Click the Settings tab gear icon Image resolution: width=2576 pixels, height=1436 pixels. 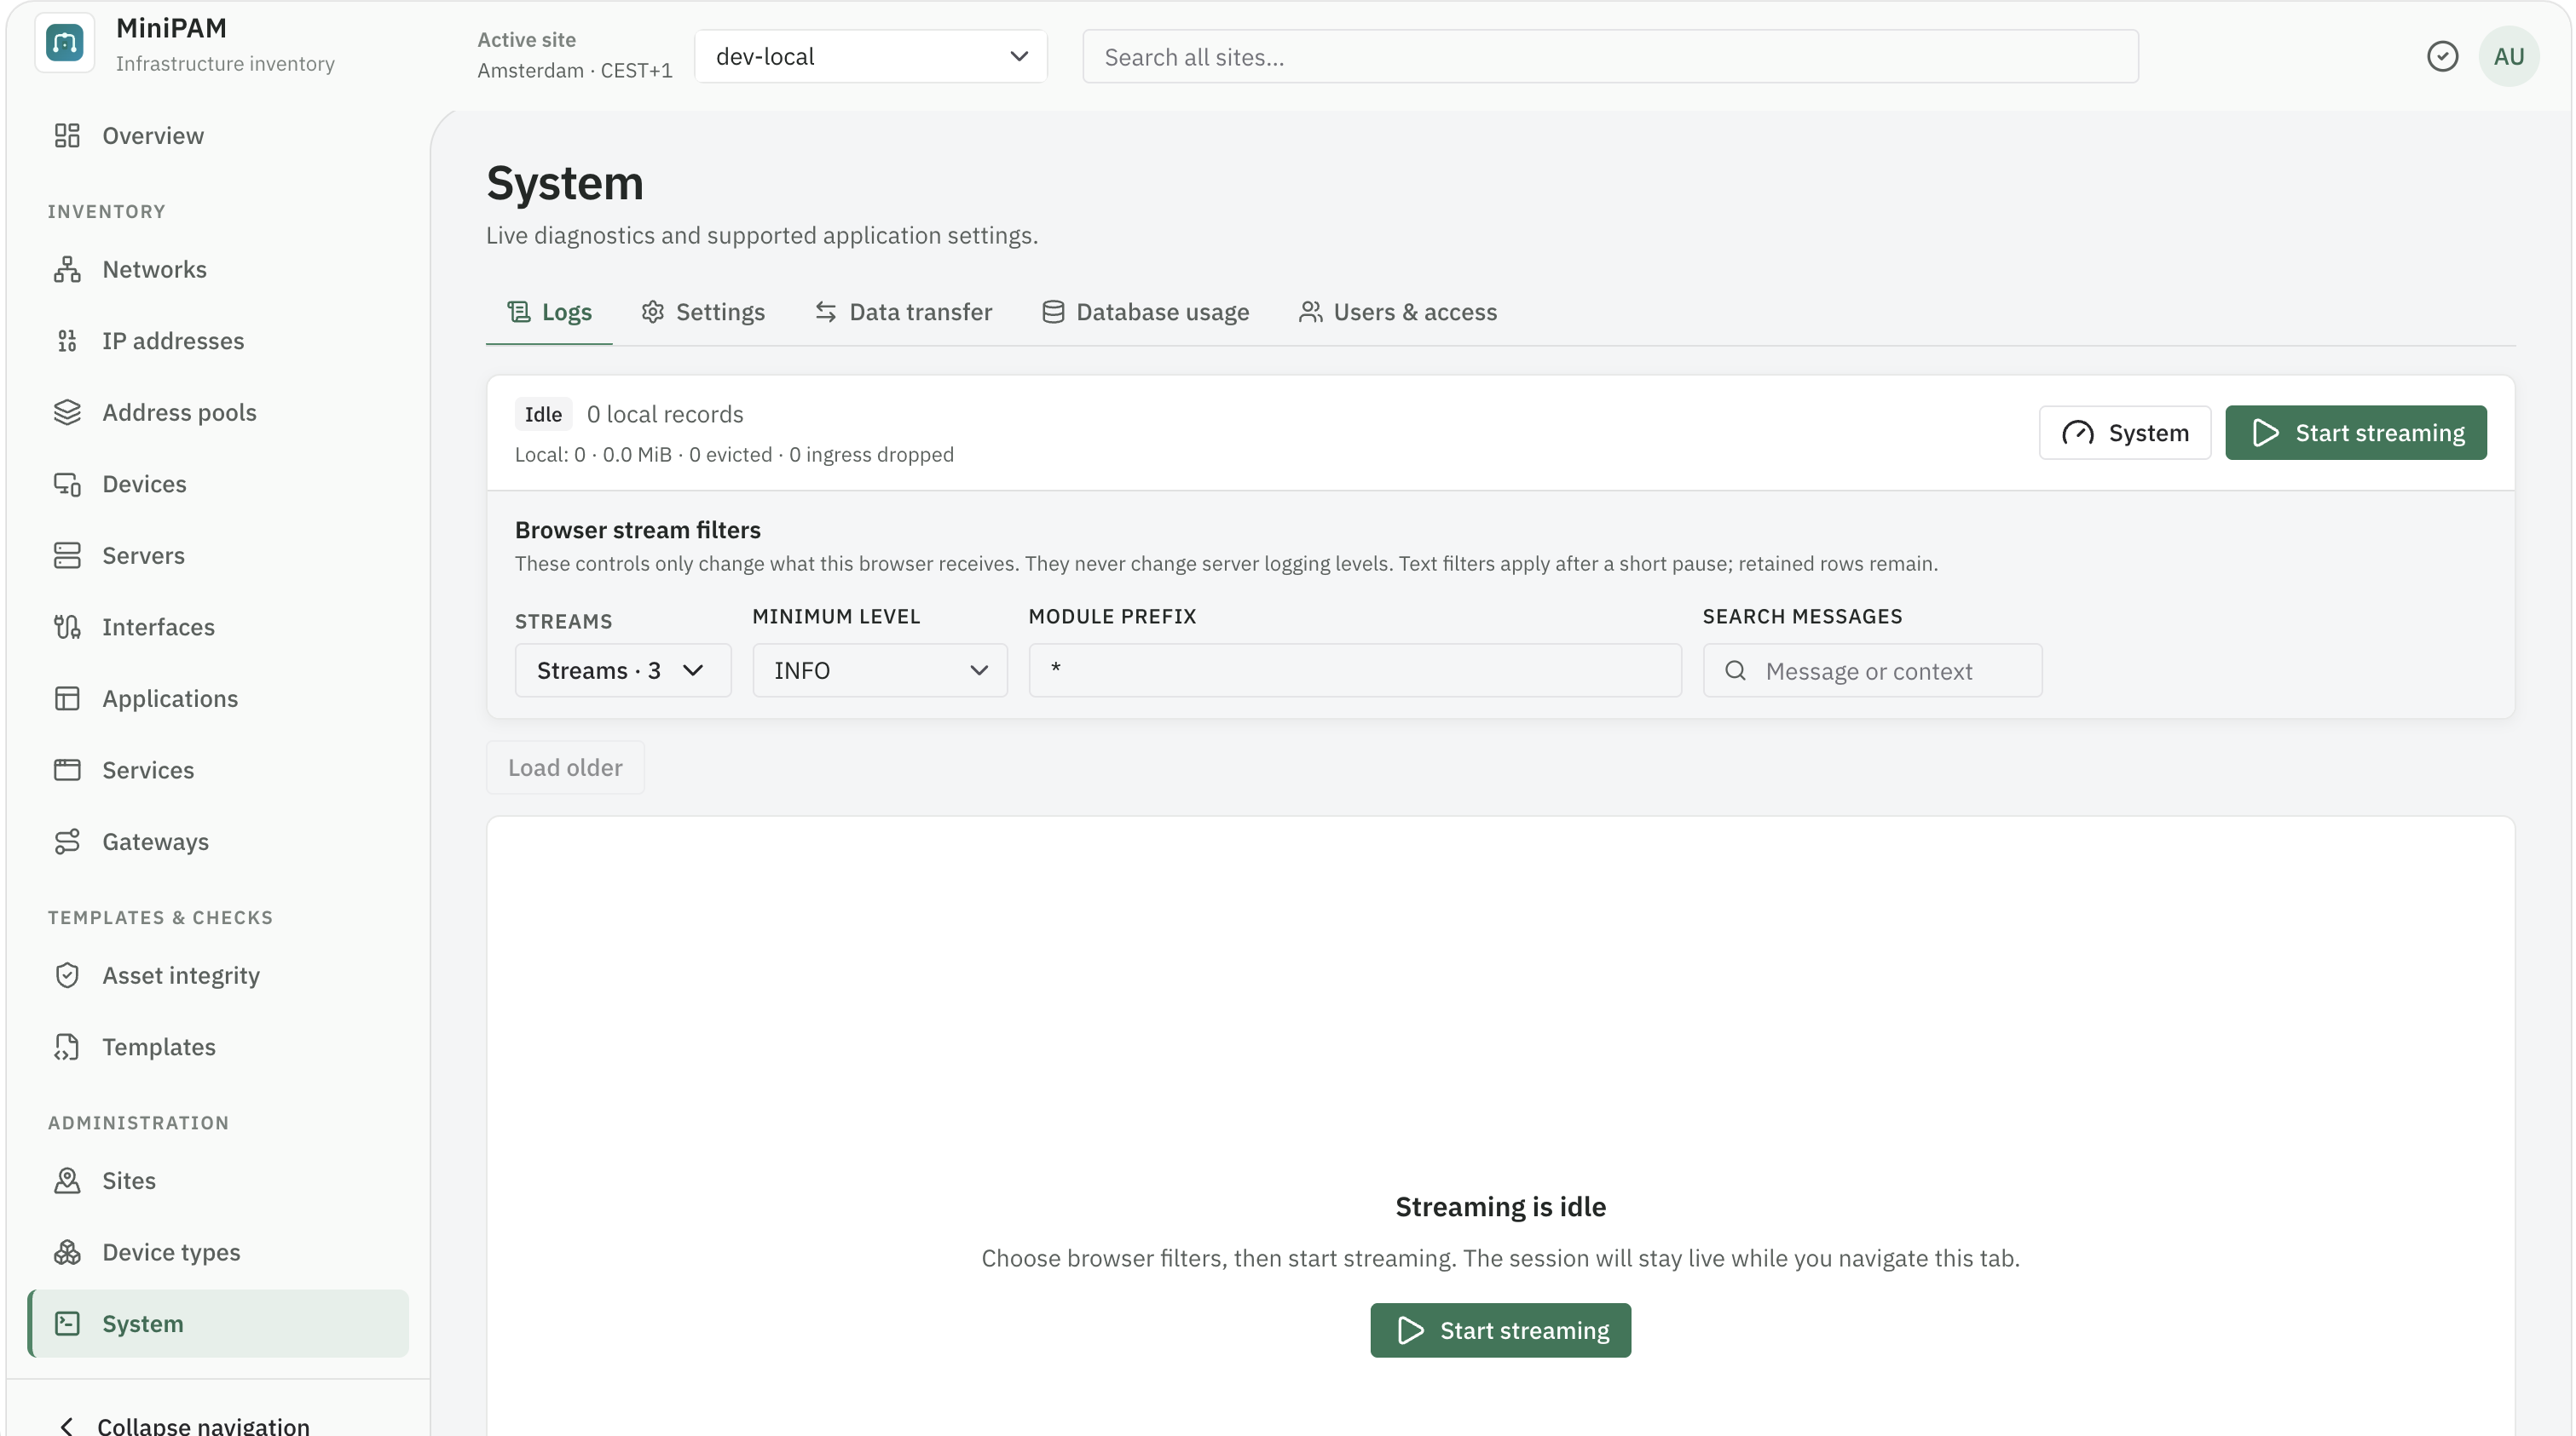coord(653,313)
